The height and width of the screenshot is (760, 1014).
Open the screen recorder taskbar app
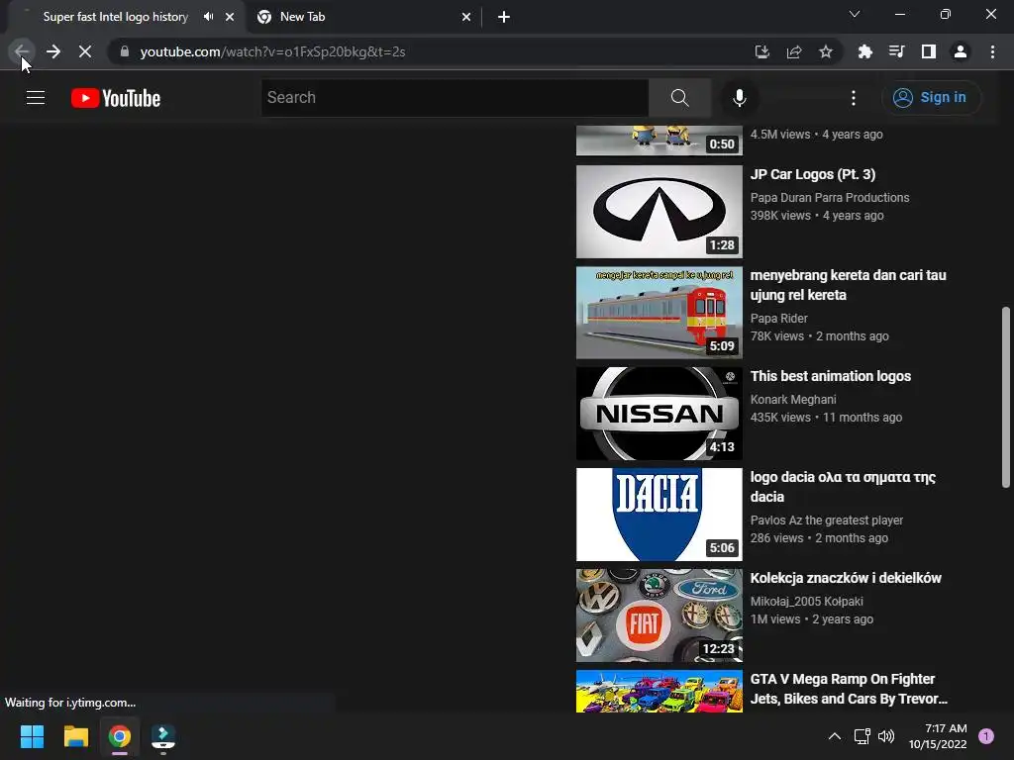coord(163,736)
